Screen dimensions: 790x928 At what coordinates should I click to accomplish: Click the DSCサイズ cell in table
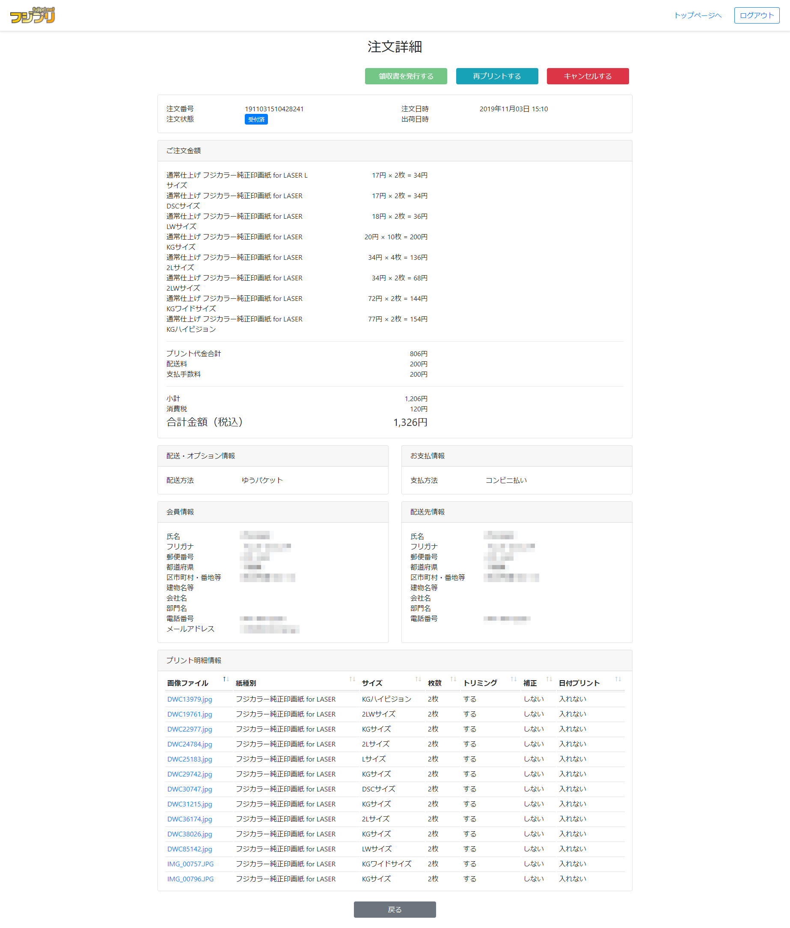click(x=378, y=789)
